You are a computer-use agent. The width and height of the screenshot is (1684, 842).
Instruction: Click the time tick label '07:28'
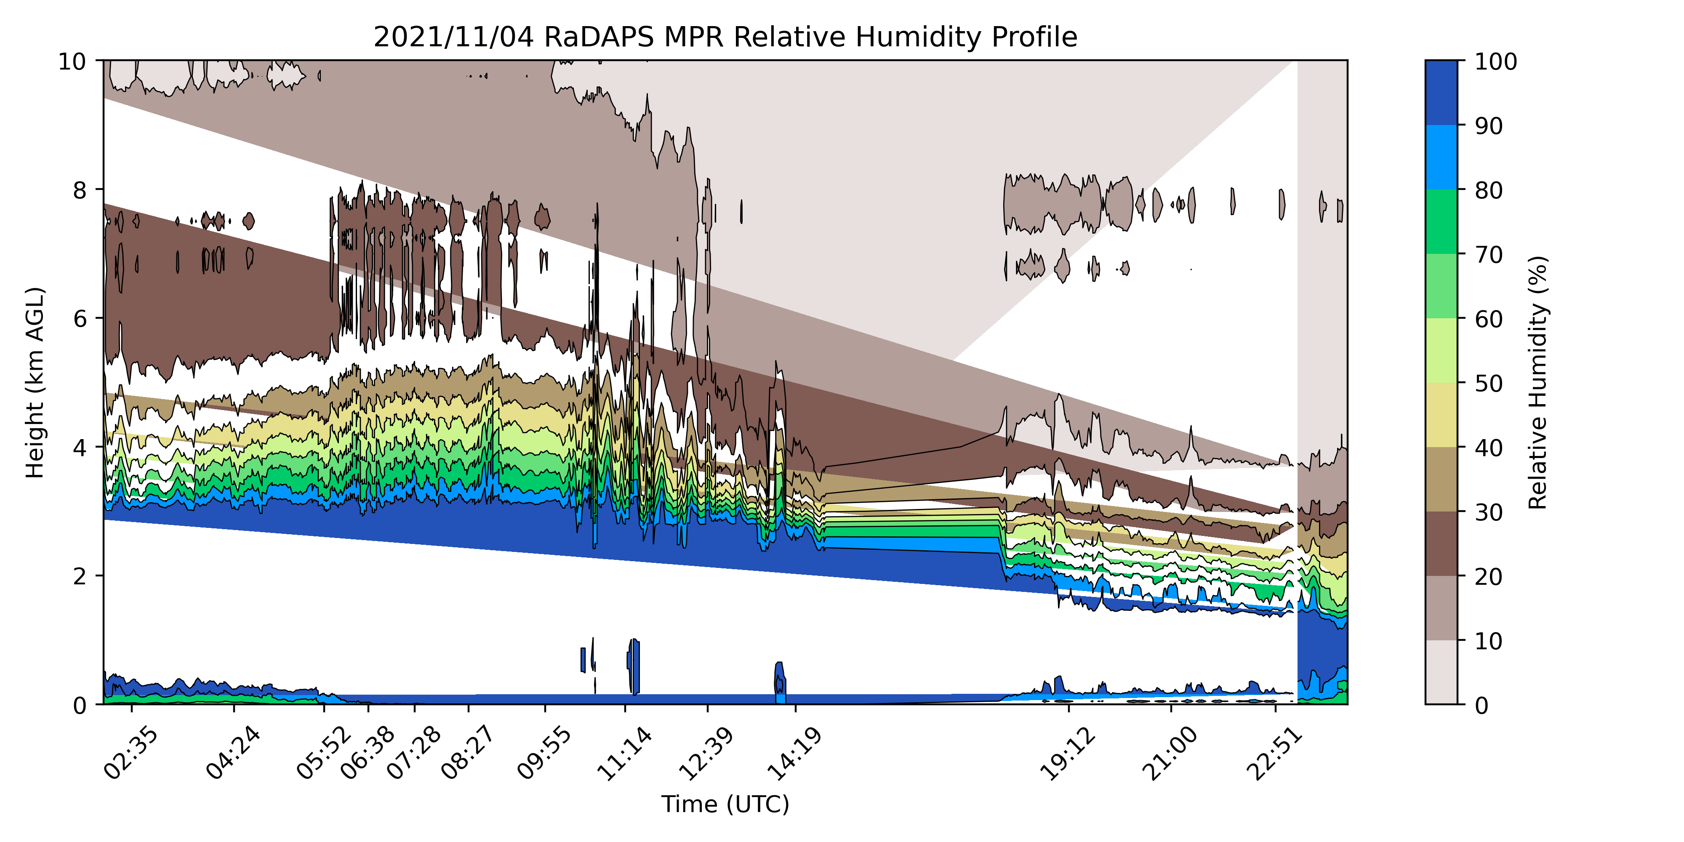pos(414,753)
